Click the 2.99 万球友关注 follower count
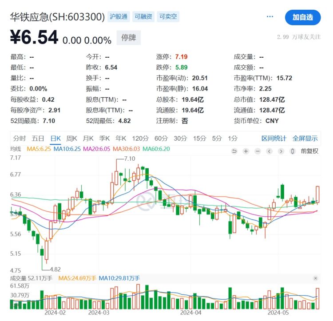Viewport: 333px width, 321px height. coord(299,37)
